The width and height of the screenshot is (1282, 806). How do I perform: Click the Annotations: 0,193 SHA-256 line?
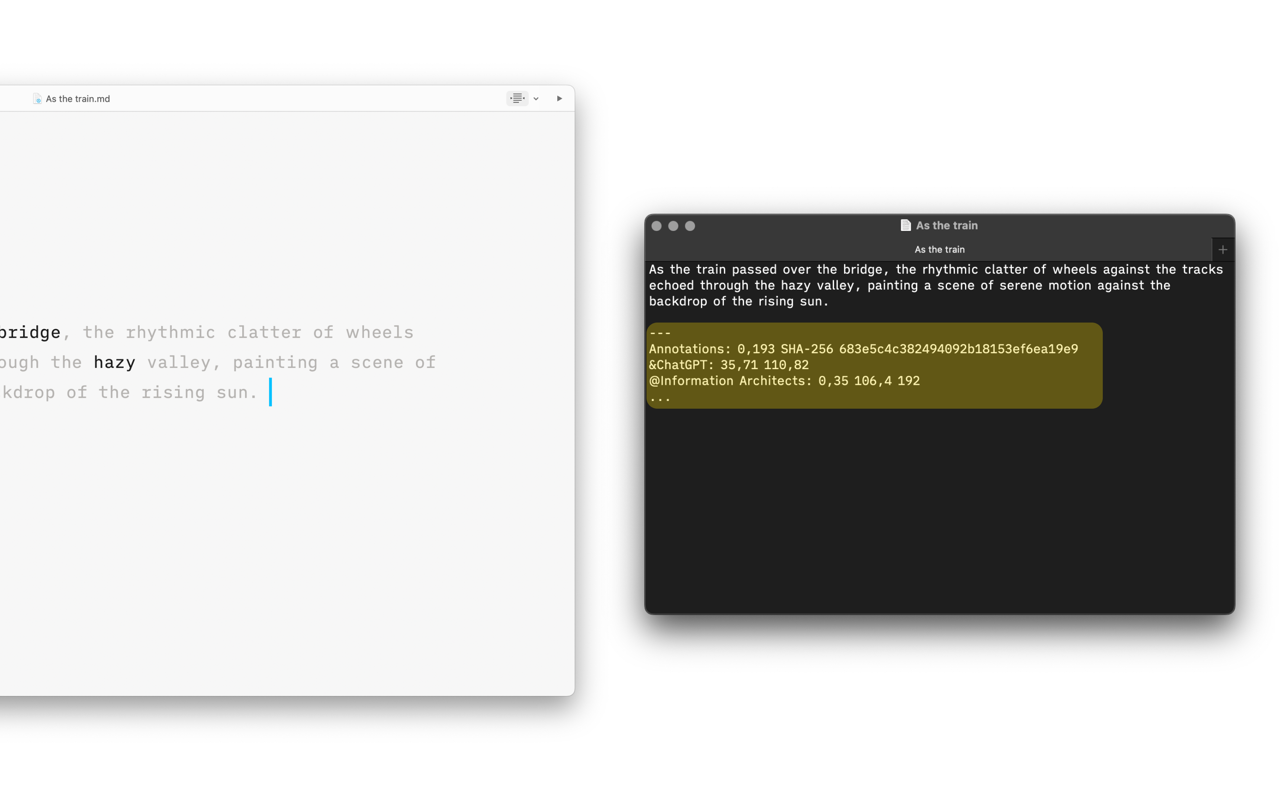tap(863, 349)
